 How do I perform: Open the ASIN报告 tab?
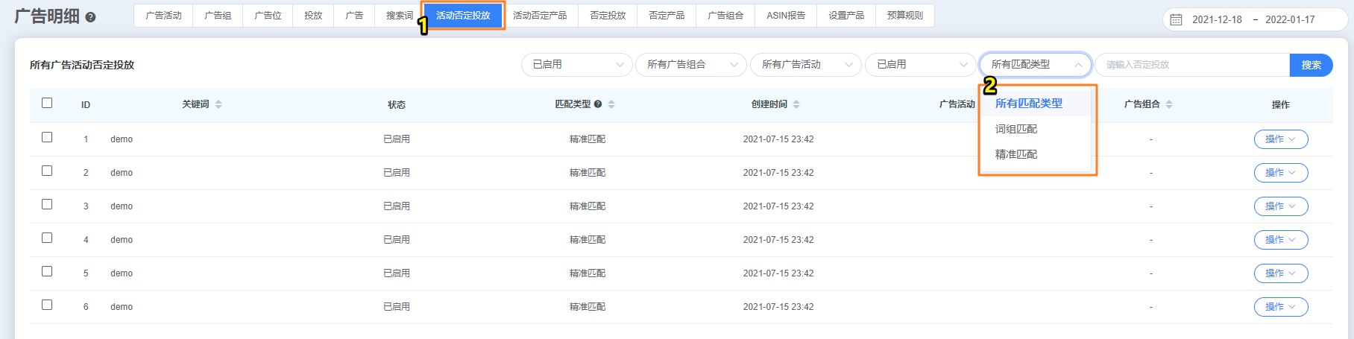pos(786,16)
